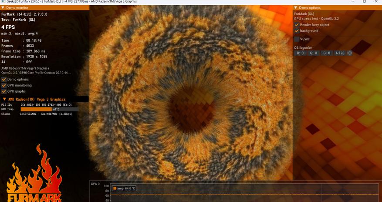Click the Frames value '4033'
Viewport: 382px width, 202px height.
point(30,46)
